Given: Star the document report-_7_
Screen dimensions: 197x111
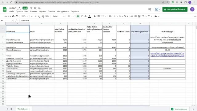Looking at the screenshot, I should coord(31,8).
